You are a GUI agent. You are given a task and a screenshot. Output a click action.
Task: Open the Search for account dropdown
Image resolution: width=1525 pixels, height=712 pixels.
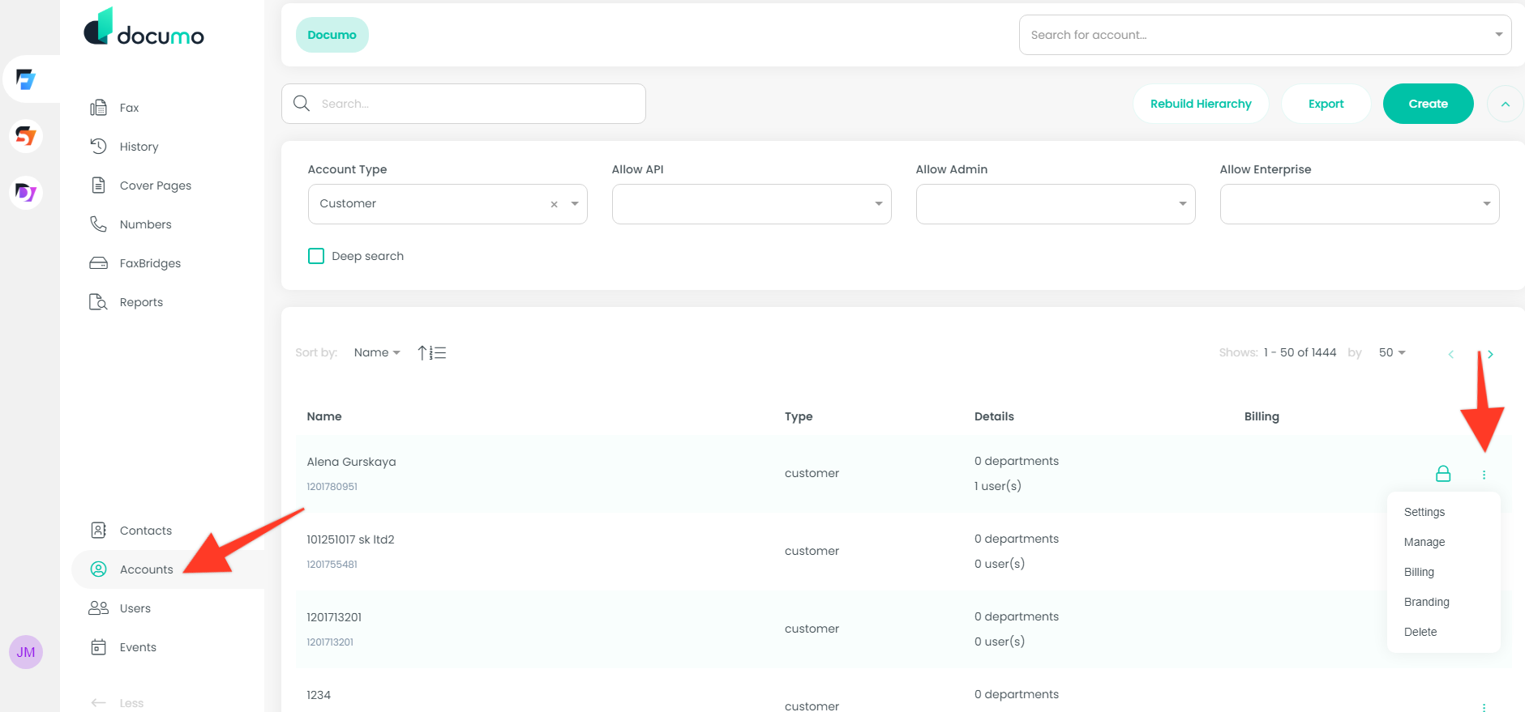(1265, 35)
